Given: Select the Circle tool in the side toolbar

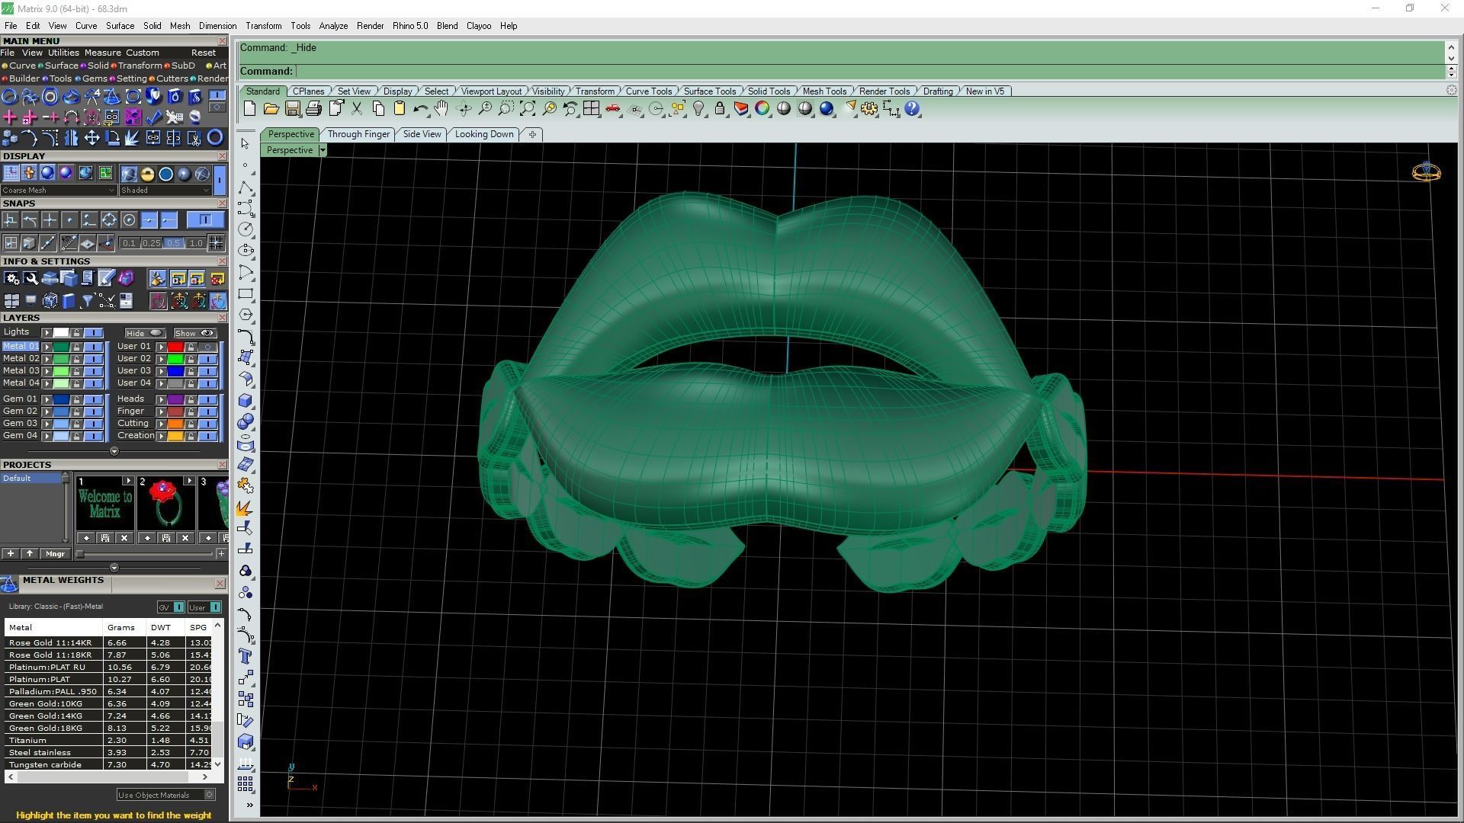Looking at the screenshot, I should point(246,229).
